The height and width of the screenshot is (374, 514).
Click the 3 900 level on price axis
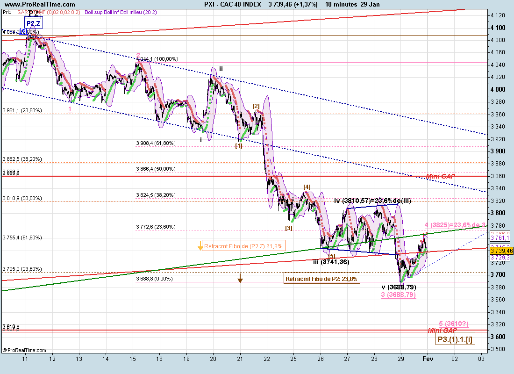tap(498, 151)
